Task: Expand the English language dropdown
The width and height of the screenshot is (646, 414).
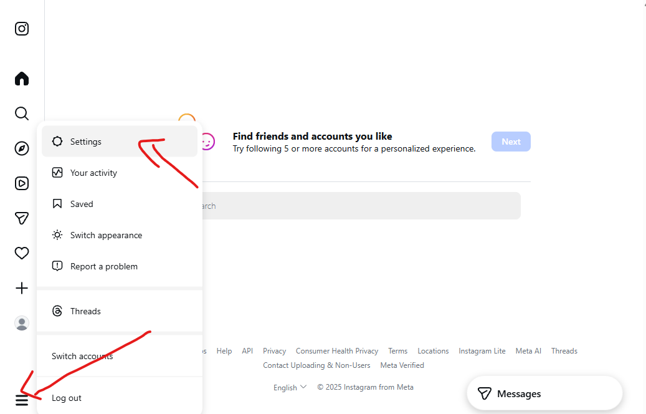Action: [x=290, y=387]
